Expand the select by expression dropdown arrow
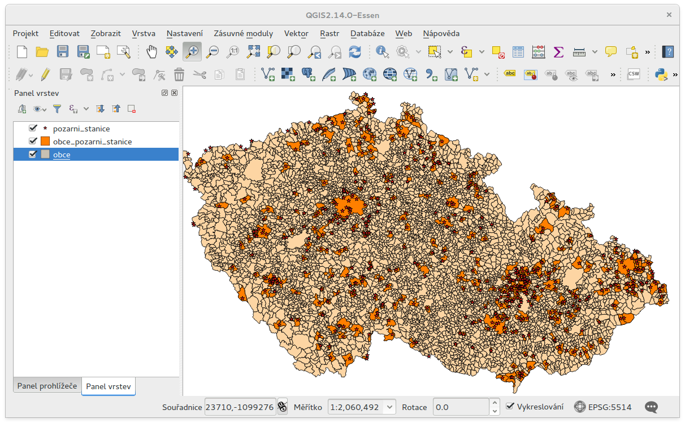685x423 pixels. [482, 52]
